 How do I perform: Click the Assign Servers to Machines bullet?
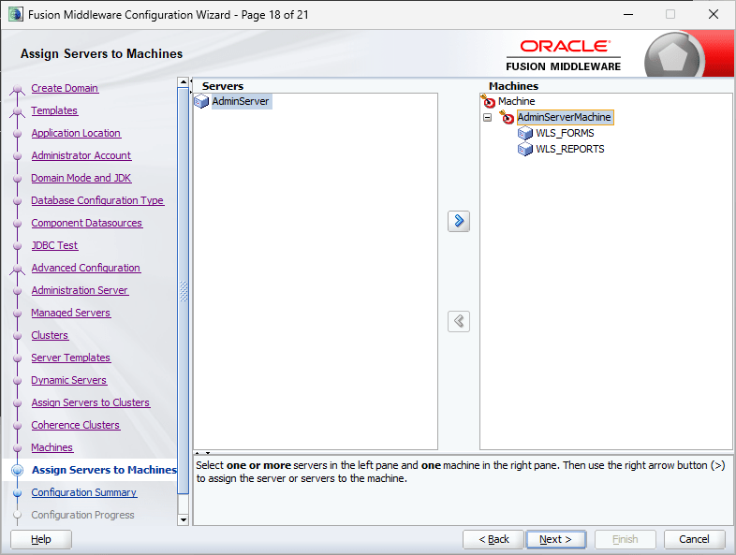(18, 470)
